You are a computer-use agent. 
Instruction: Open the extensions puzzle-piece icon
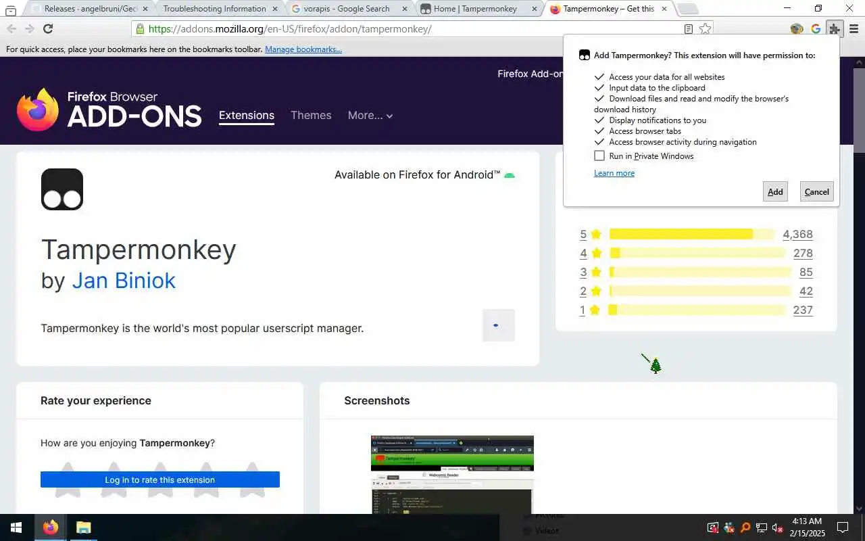tap(835, 29)
